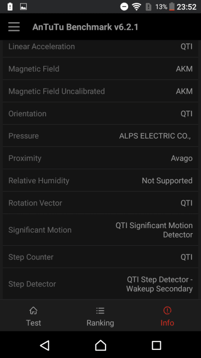Open the hamburger navigation menu
Screen dimensions: 201x358
click(x=14, y=27)
